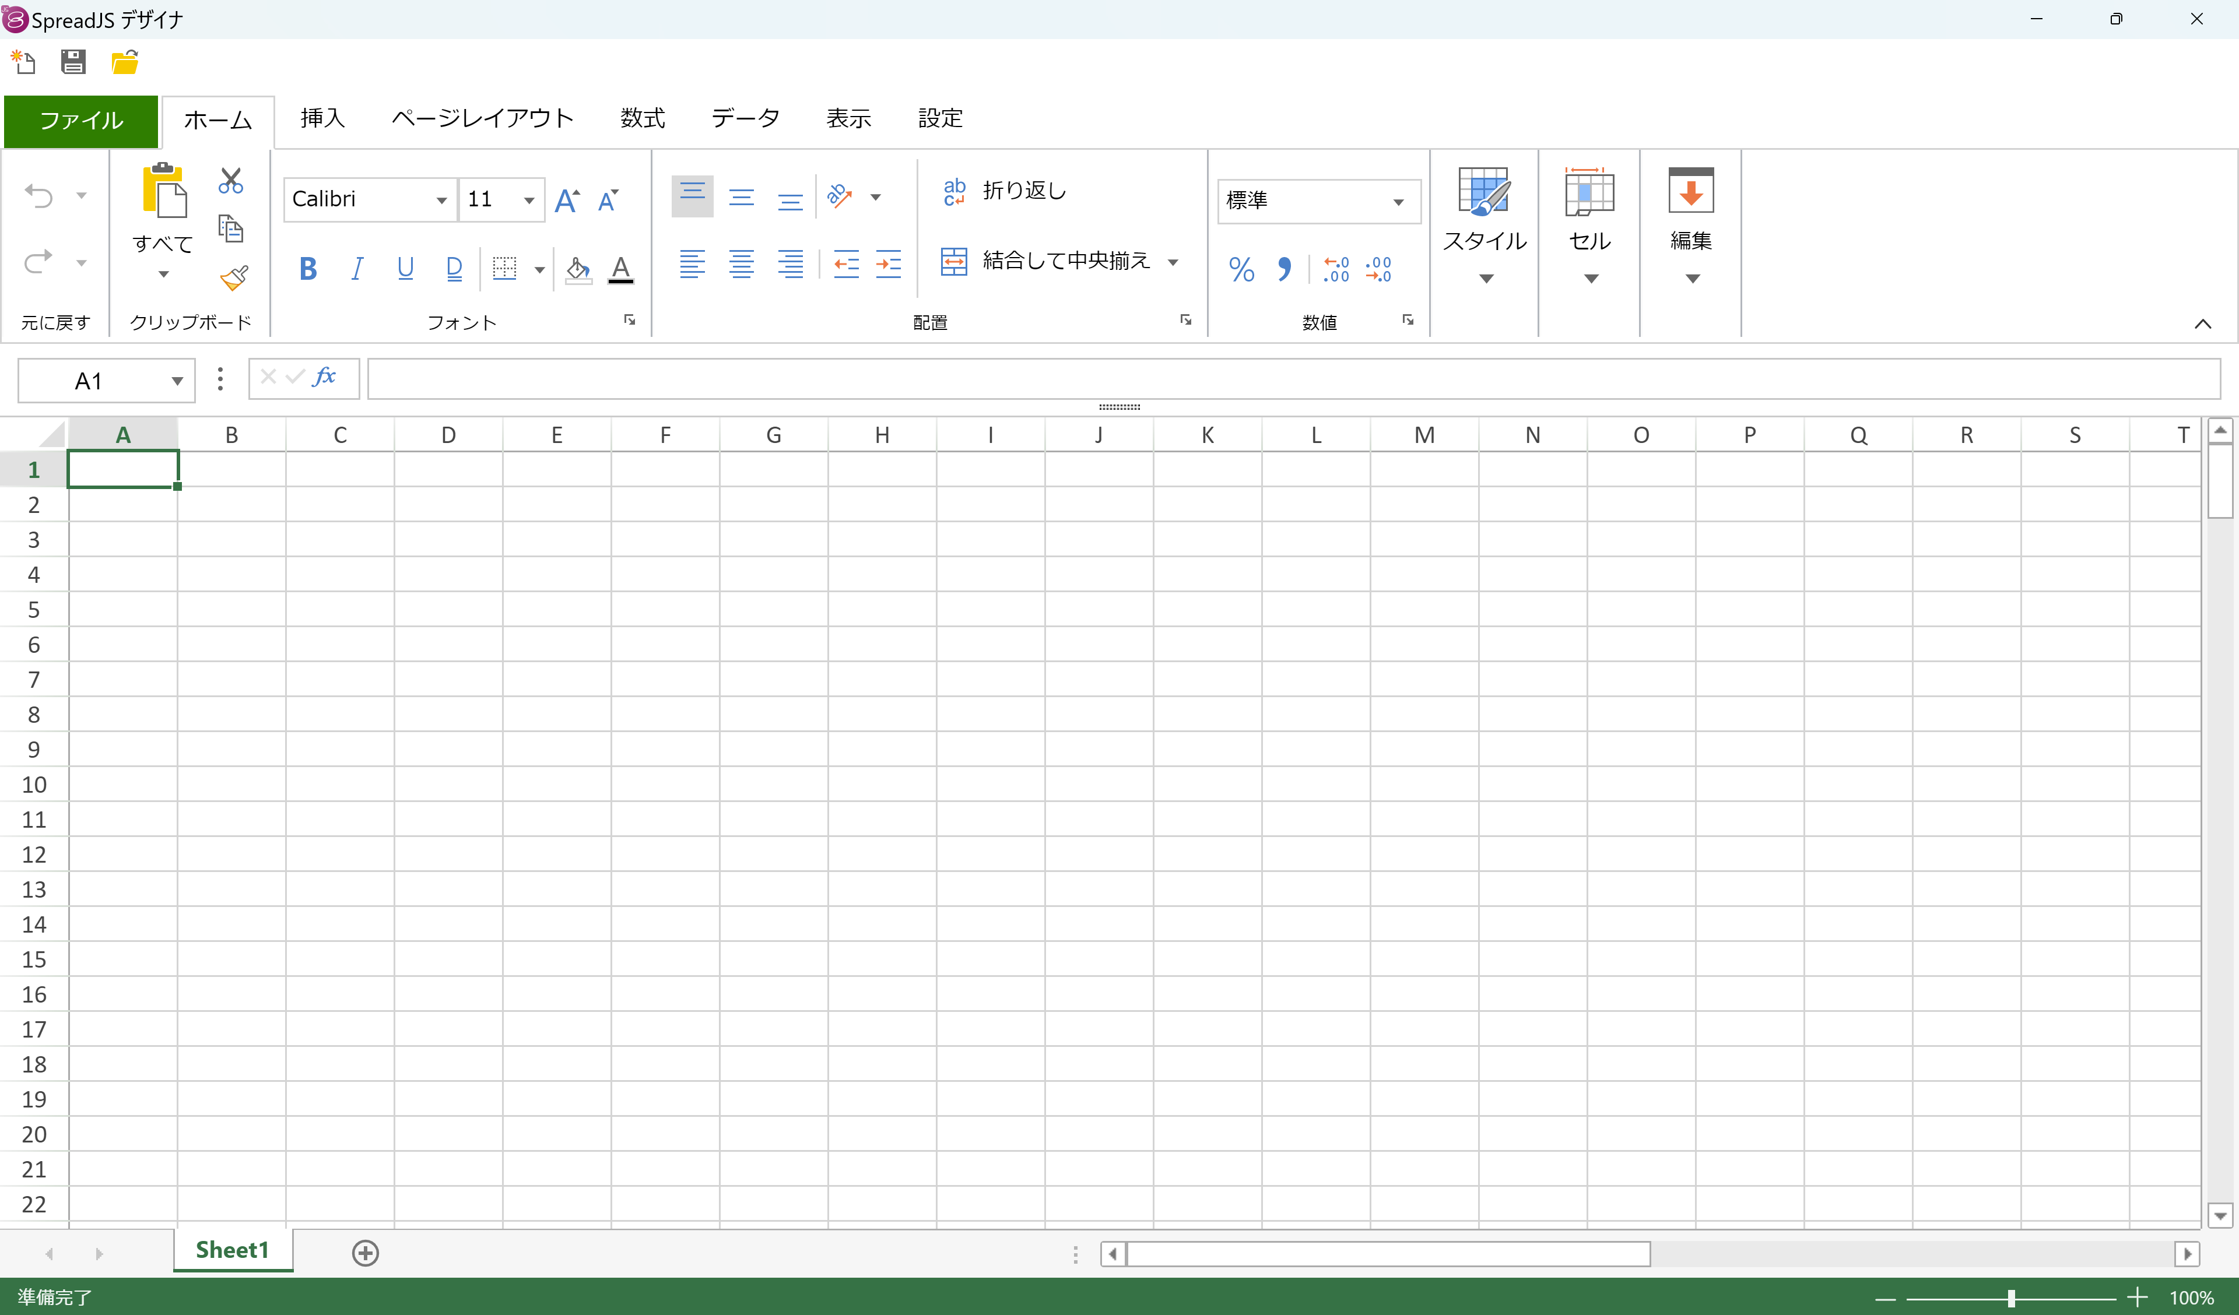Add a new sheet with plus icon
This screenshot has width=2239, height=1315.
tap(365, 1253)
